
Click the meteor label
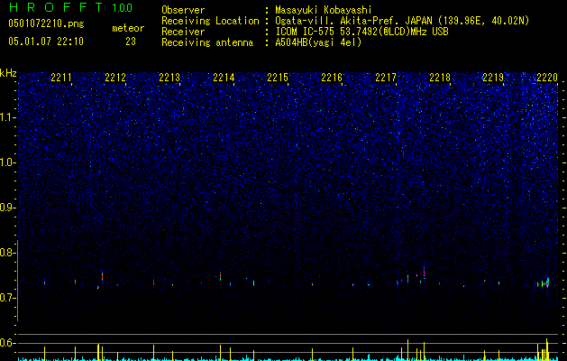point(128,28)
